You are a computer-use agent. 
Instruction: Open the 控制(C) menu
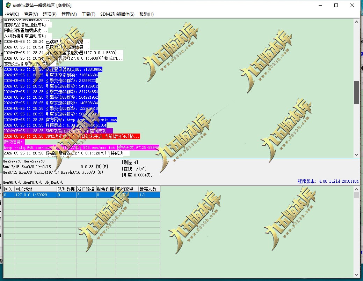pos(12,14)
